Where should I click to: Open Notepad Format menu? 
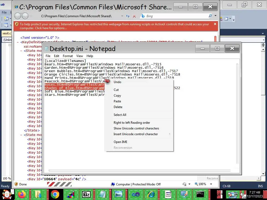68,56
